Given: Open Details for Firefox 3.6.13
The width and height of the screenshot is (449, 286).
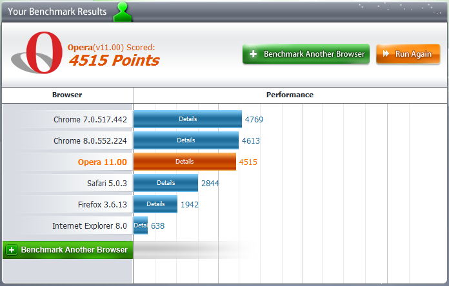Looking at the screenshot, I should click(155, 204).
